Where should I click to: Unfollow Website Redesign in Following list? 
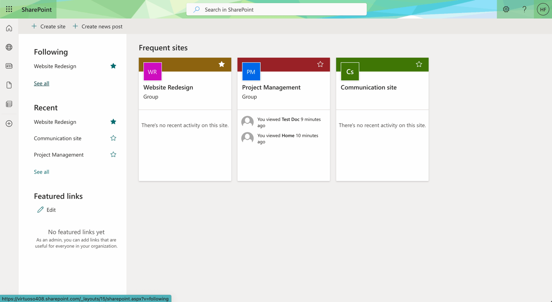pyautogui.click(x=113, y=66)
